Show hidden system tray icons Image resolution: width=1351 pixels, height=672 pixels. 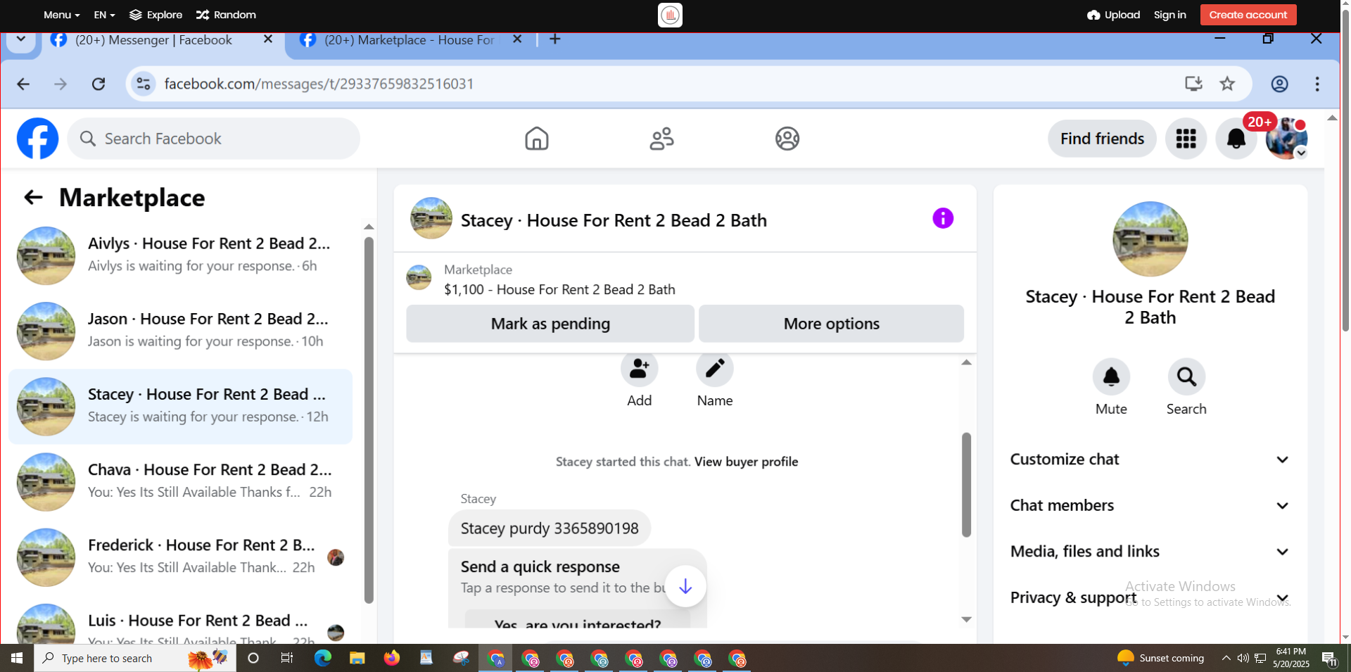(1226, 659)
